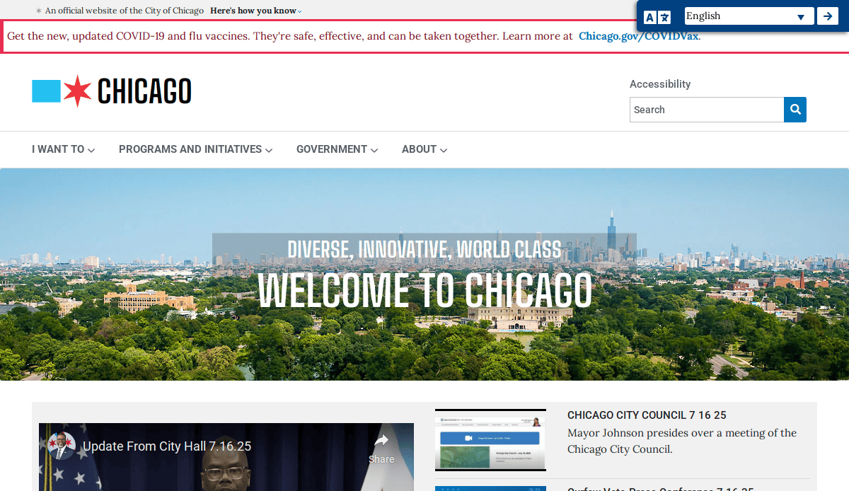Screen dimensions: 849x491
Task: Open the ABOUT menu
Action: 424,149
